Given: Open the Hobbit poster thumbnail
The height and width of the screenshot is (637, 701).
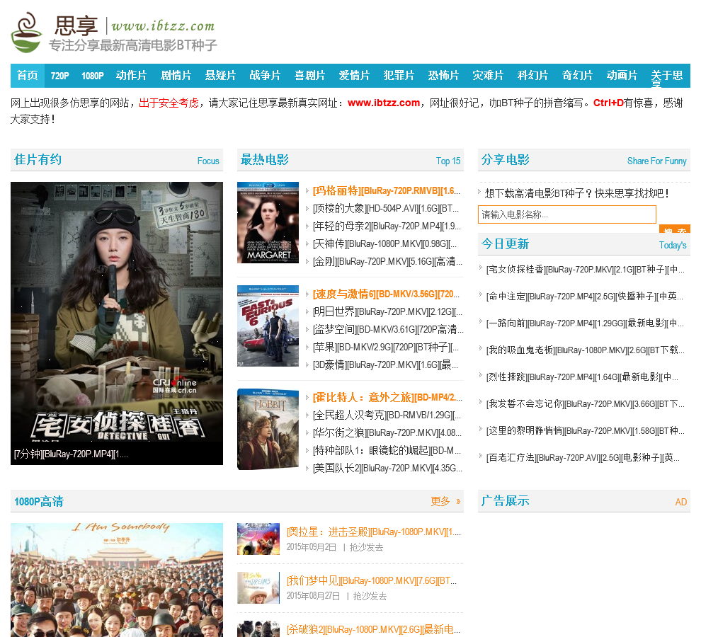Looking at the screenshot, I should [x=268, y=429].
